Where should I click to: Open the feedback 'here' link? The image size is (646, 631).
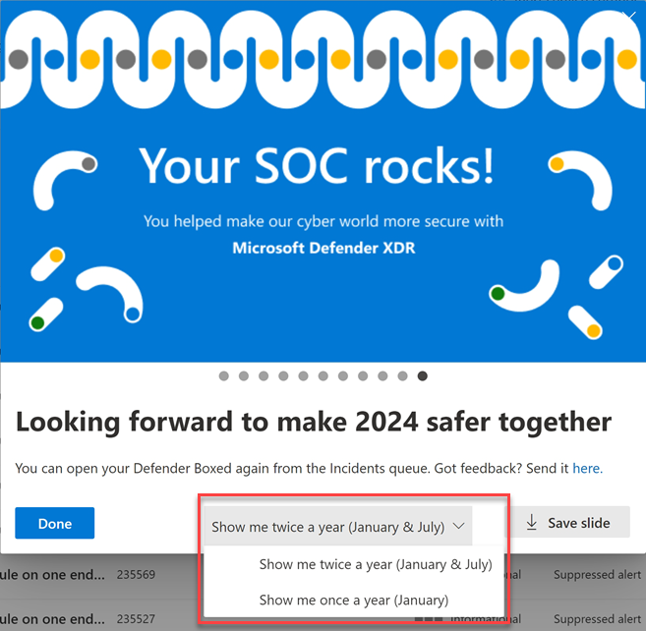587,468
